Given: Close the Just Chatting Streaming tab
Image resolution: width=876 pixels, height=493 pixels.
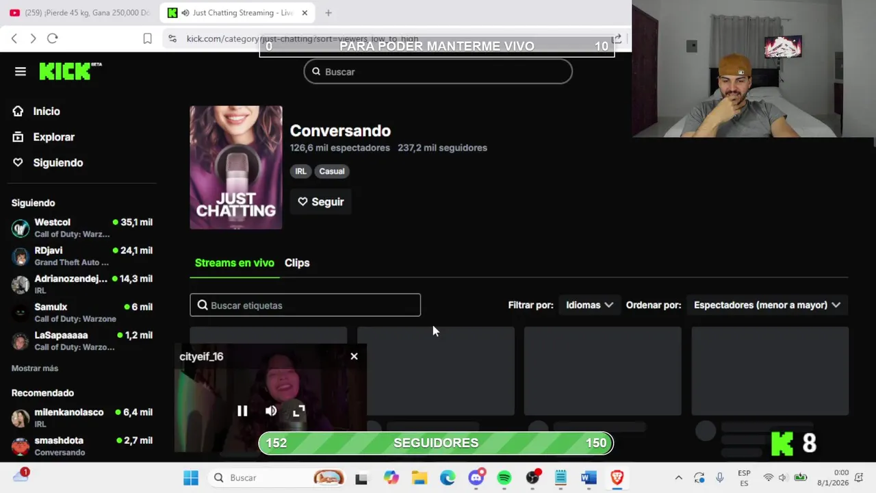Looking at the screenshot, I should (x=305, y=12).
